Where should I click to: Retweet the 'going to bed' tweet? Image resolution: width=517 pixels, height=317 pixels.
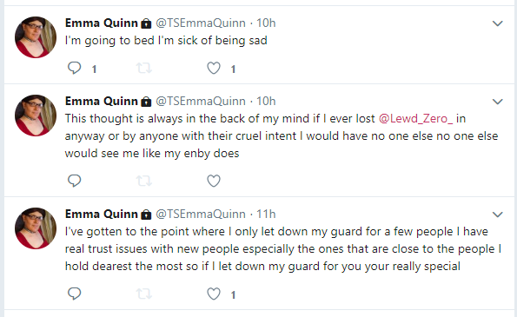pyautogui.click(x=143, y=69)
